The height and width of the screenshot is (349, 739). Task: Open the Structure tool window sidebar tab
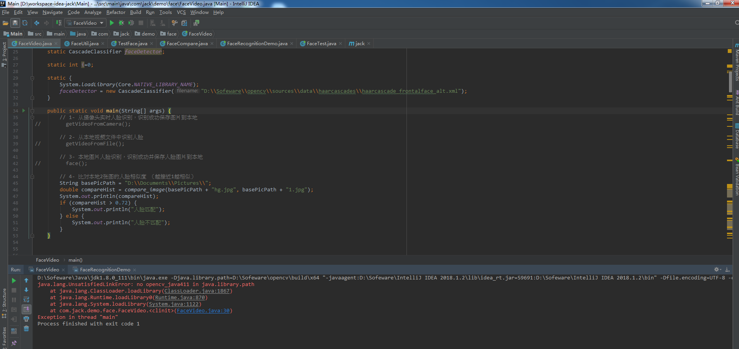(x=4, y=303)
